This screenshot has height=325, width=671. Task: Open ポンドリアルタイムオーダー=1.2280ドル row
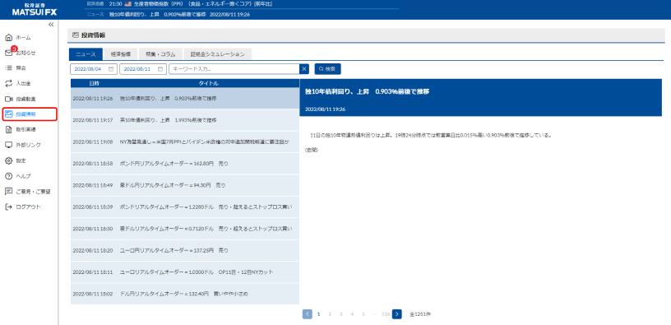pos(185,207)
